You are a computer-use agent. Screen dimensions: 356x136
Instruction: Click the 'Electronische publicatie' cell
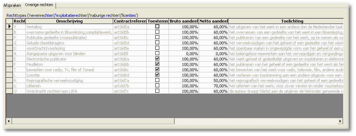tap(69, 59)
